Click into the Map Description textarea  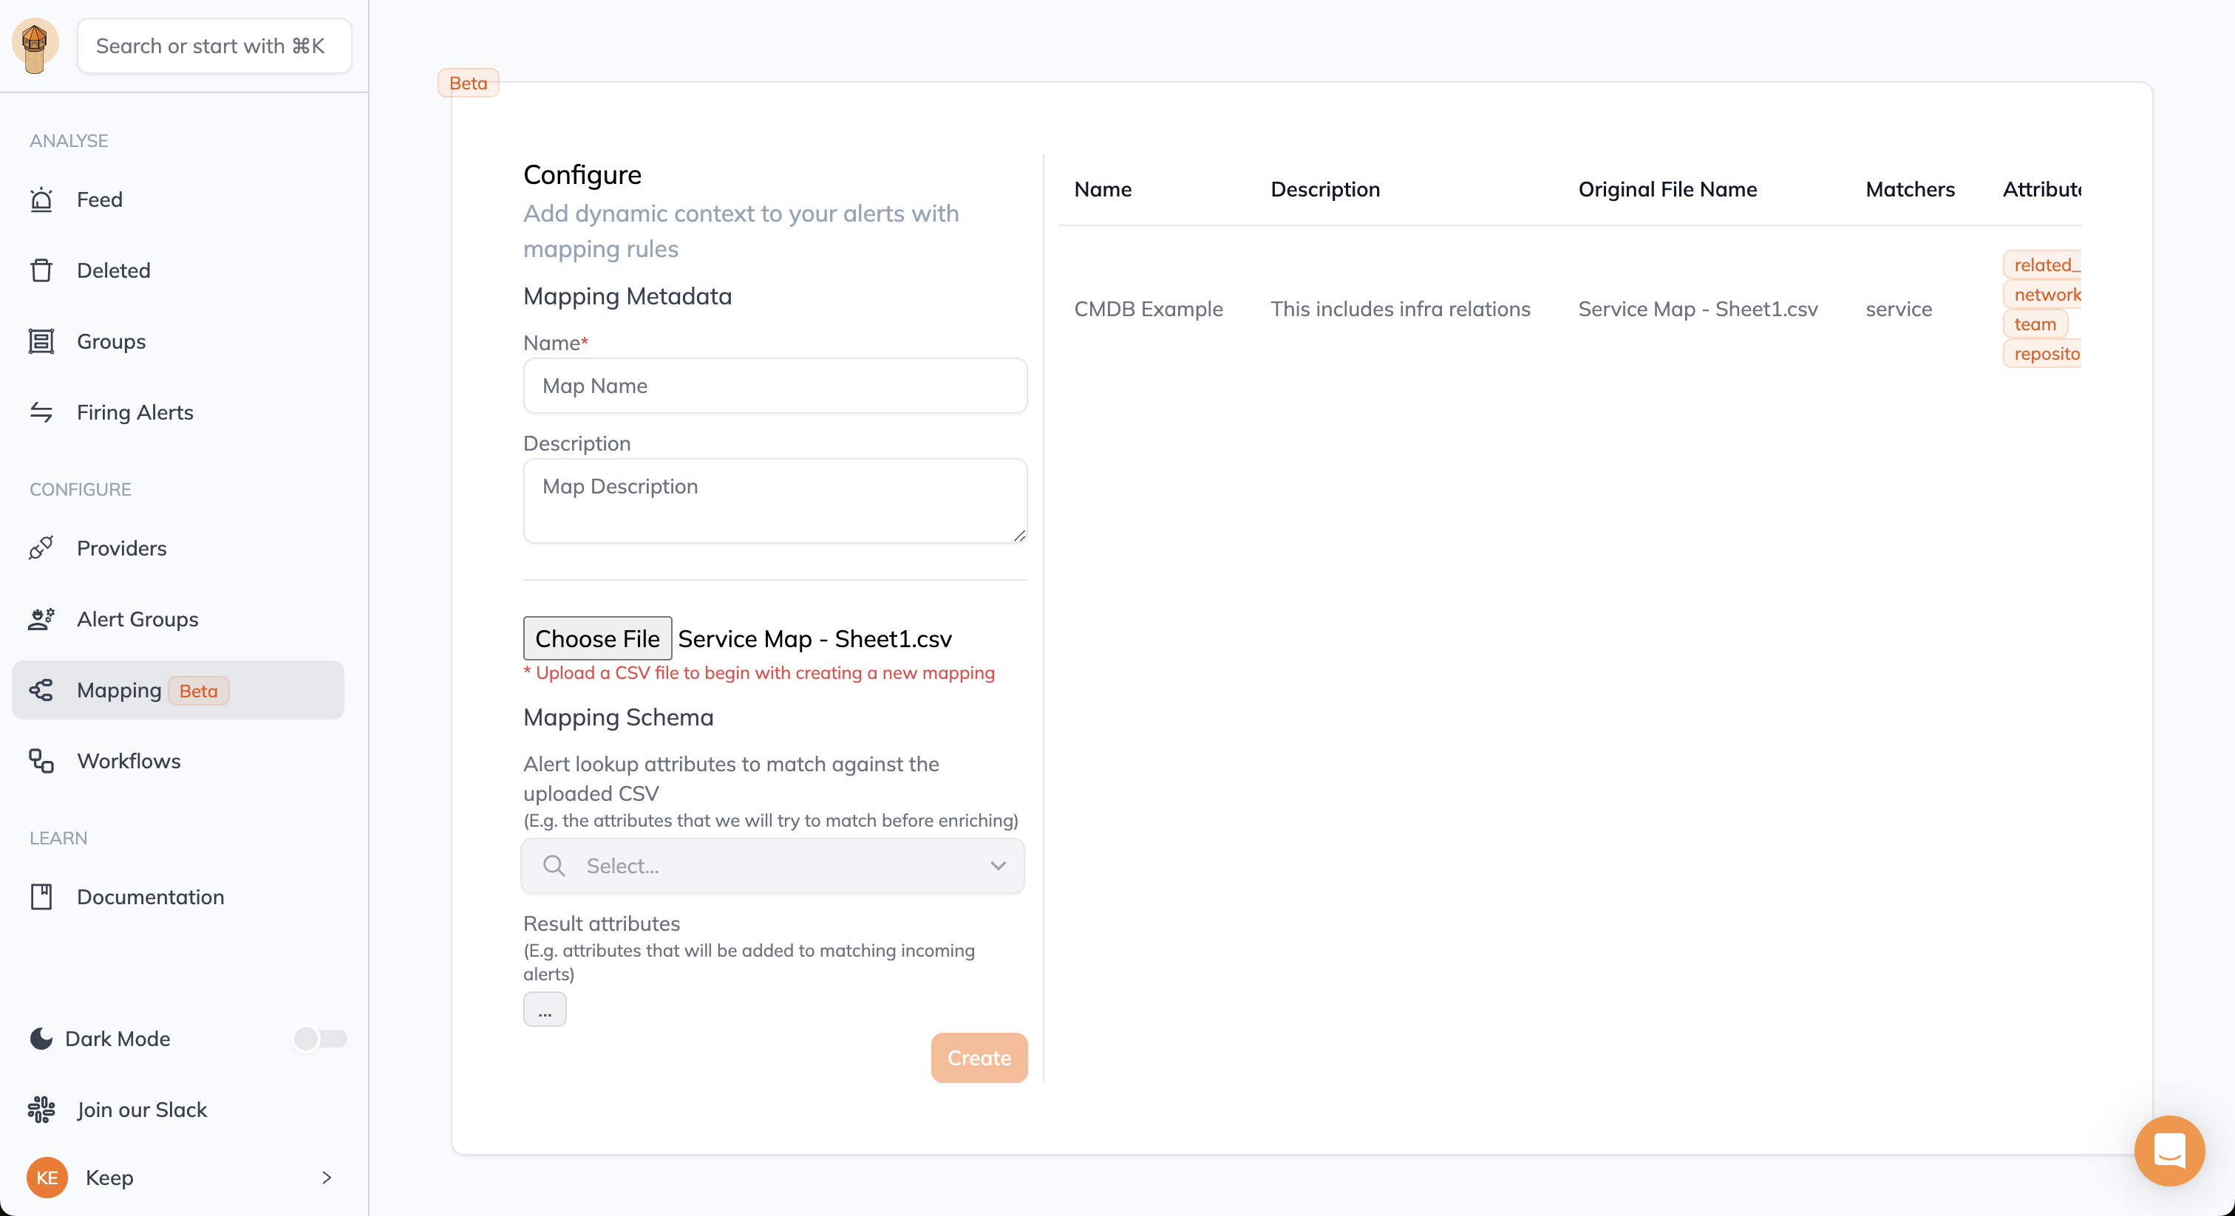[775, 500]
